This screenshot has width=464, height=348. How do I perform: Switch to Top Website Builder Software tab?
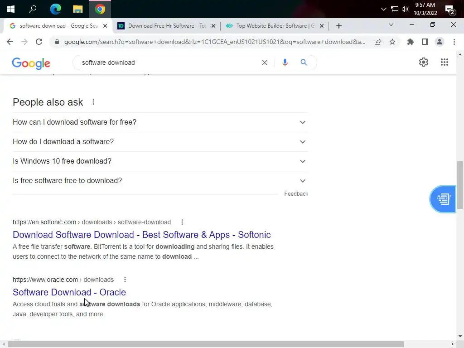tap(275, 26)
